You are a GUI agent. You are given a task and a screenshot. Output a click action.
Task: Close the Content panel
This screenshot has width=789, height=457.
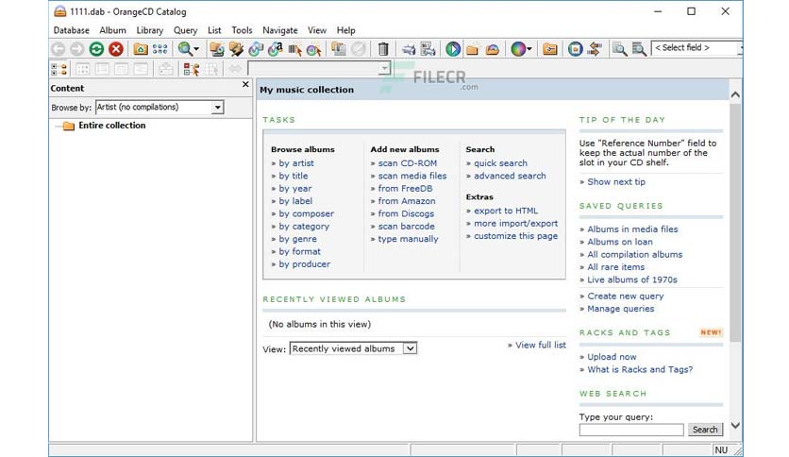tap(245, 85)
